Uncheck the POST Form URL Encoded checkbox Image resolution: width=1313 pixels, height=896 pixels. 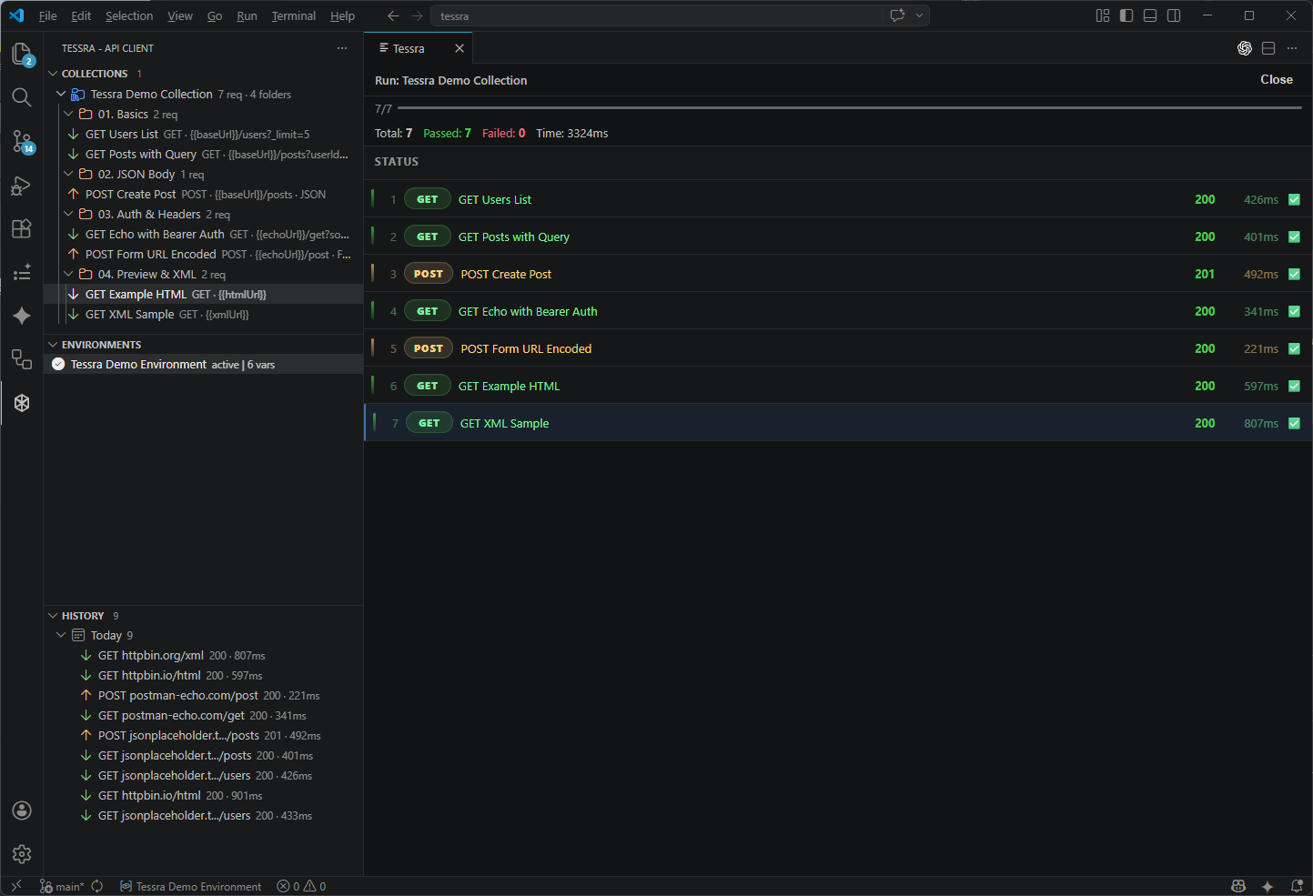1294,348
